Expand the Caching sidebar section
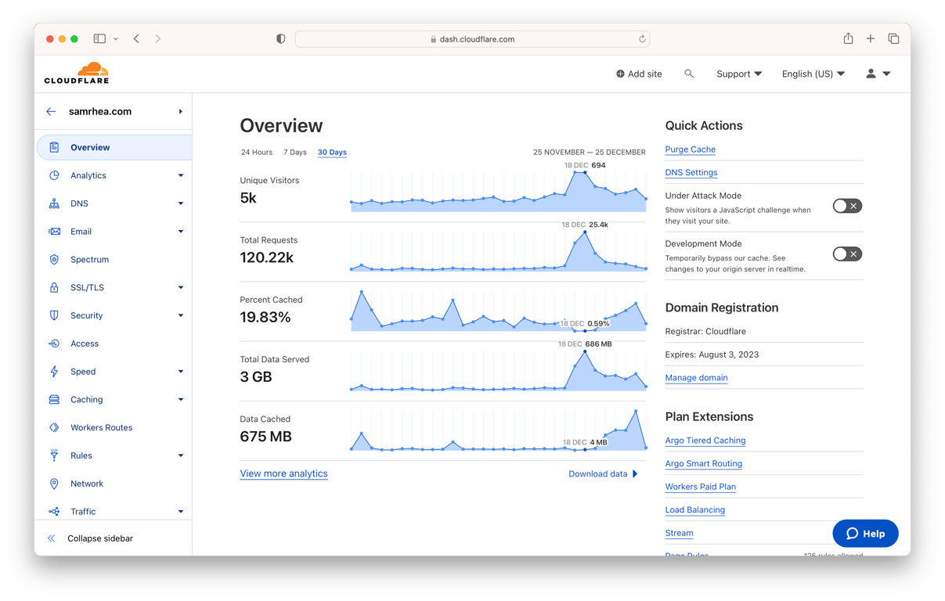Image resolution: width=945 pixels, height=601 pixels. coord(181,399)
